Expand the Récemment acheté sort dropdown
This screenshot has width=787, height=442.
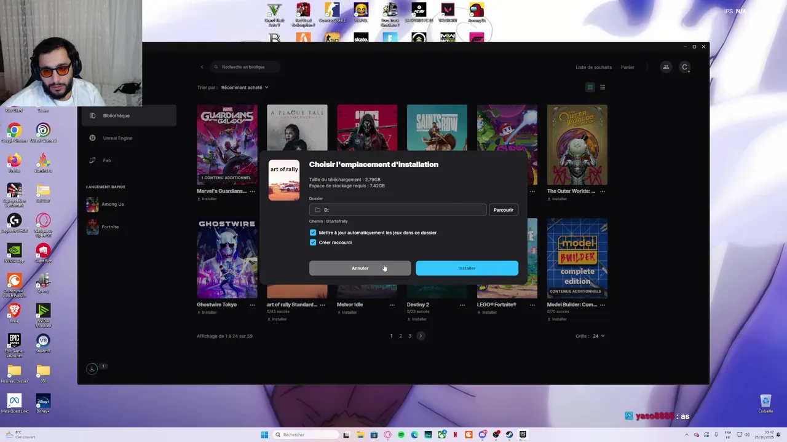pyautogui.click(x=245, y=87)
